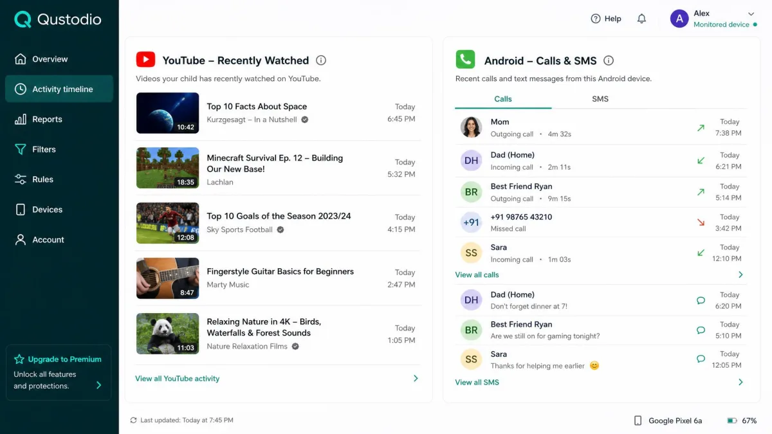Click the SS avatar in Sara's SMS
The height and width of the screenshot is (434, 772).
click(471, 359)
